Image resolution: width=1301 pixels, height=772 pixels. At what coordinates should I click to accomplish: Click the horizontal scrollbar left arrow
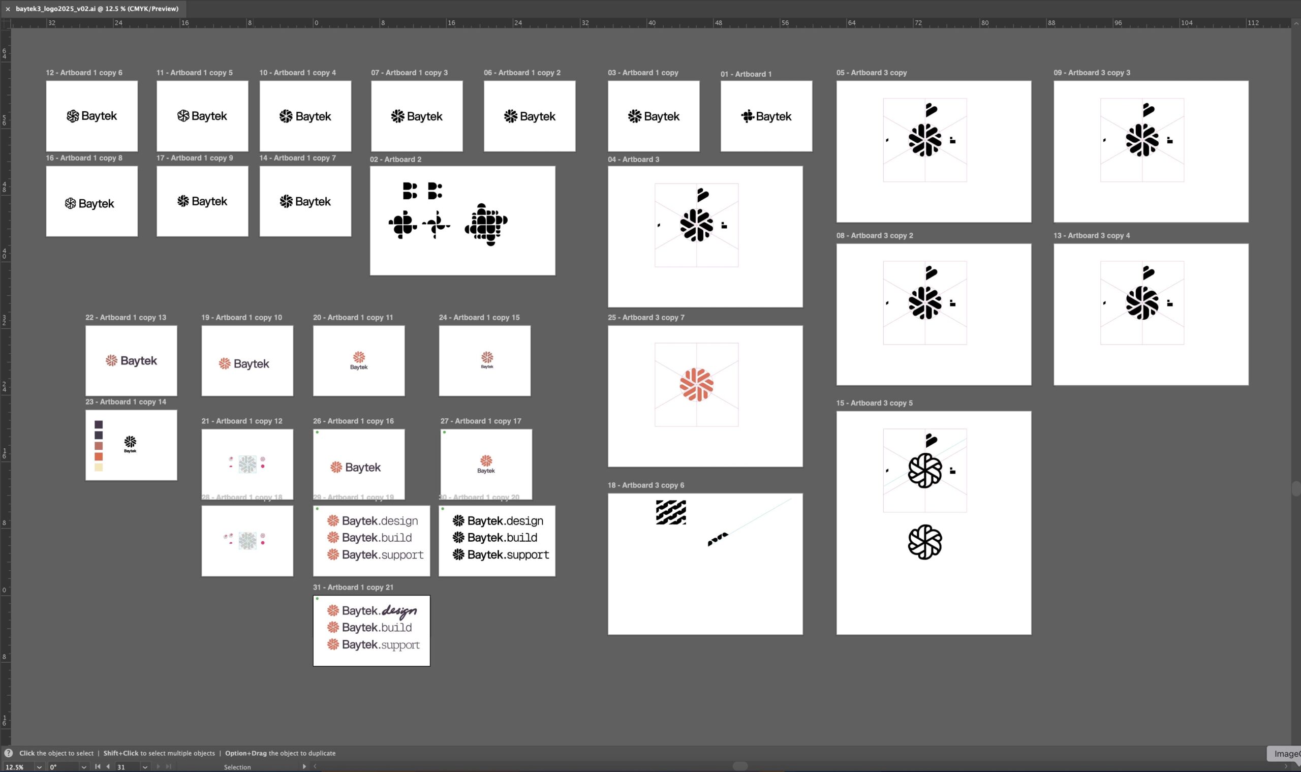[315, 766]
